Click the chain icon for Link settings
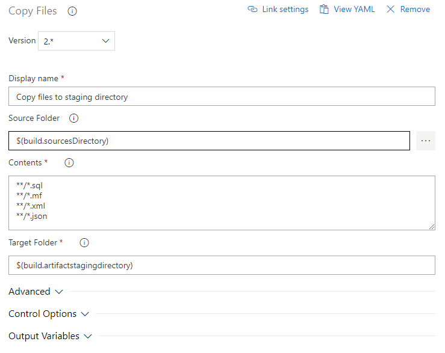This screenshot has height=353, width=445. [x=253, y=10]
